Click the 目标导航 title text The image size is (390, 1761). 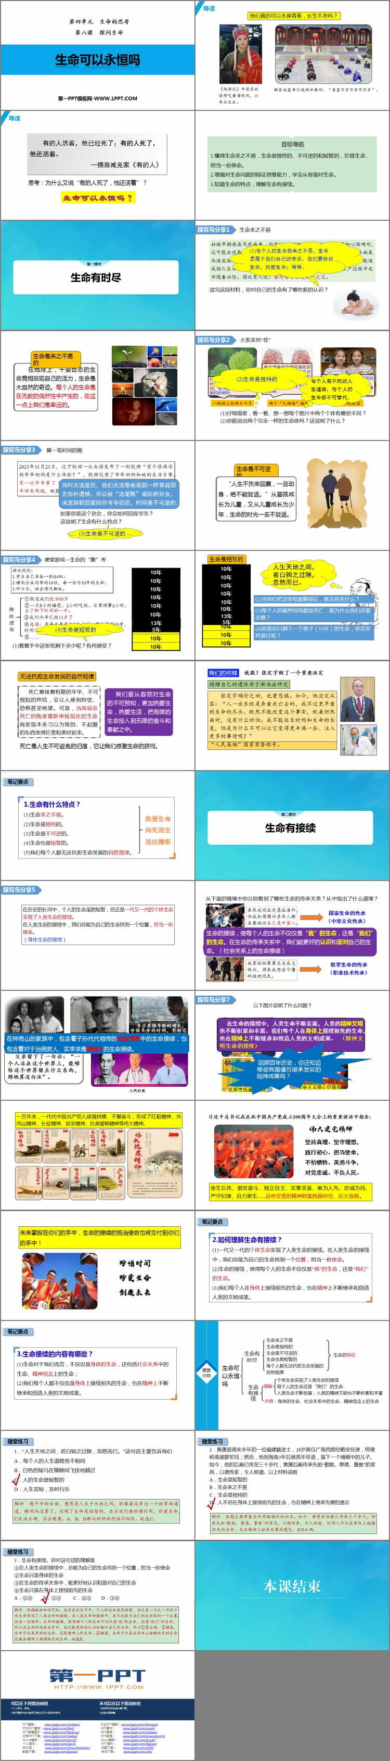tap(292, 144)
